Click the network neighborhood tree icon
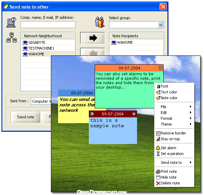Image resolution: width=204 pixels, height=195 pixels. point(12,37)
